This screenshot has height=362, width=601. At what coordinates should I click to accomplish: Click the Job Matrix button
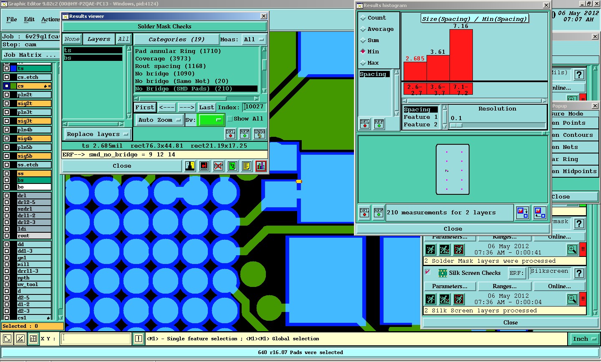pyautogui.click(x=30, y=55)
